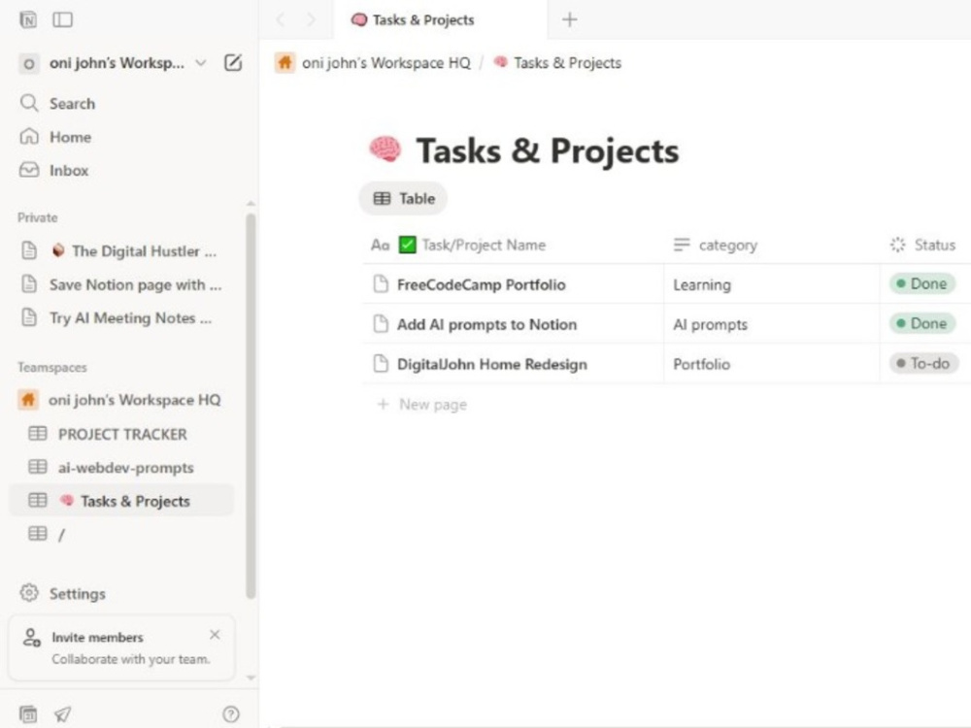Create a new page with compose icon
971x728 pixels.
(233, 62)
